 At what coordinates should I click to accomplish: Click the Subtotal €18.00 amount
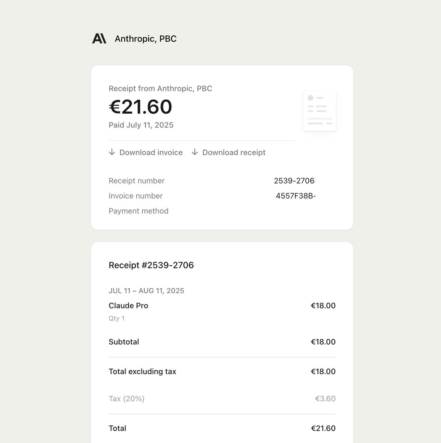(x=323, y=342)
